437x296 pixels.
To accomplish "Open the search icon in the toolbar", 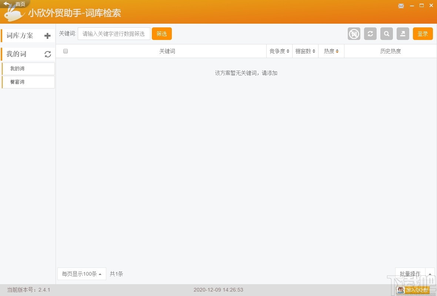I will pyautogui.click(x=387, y=34).
